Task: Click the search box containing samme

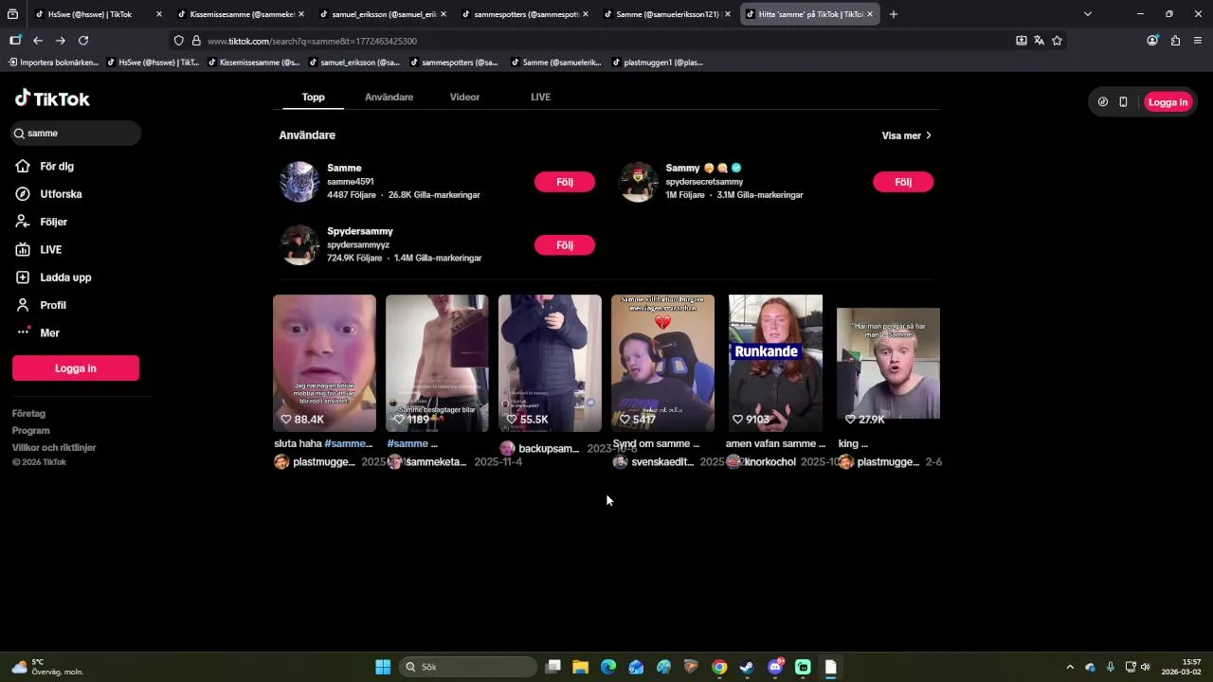Action: pyautogui.click(x=76, y=134)
